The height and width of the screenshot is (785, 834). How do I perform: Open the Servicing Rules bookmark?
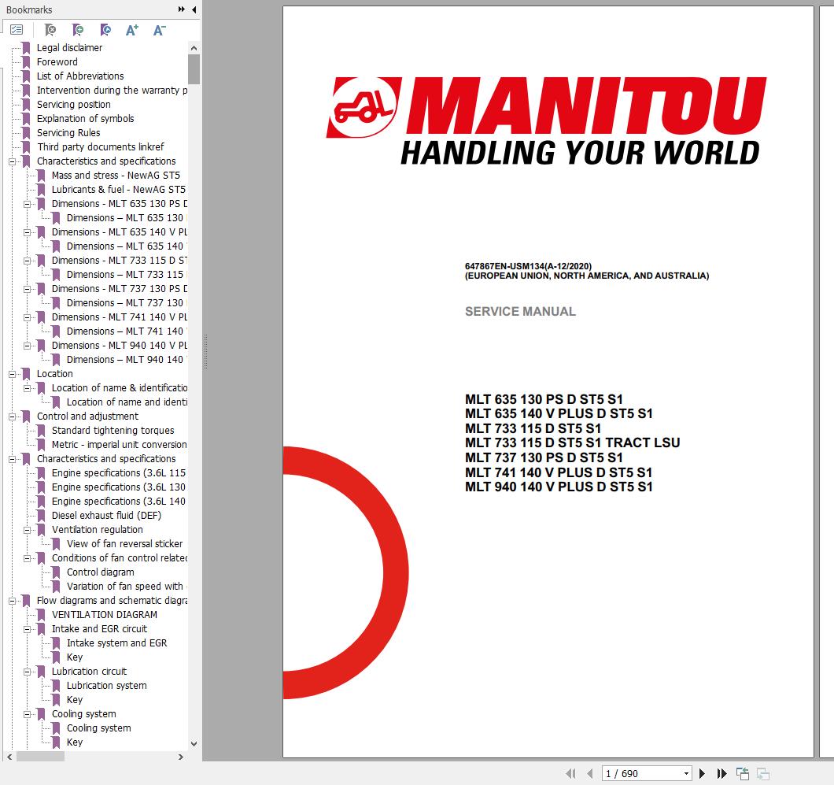[x=68, y=132]
